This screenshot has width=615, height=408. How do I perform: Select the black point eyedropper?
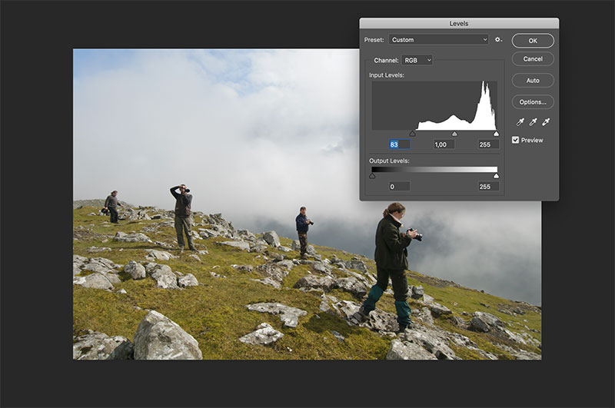pyautogui.click(x=520, y=122)
